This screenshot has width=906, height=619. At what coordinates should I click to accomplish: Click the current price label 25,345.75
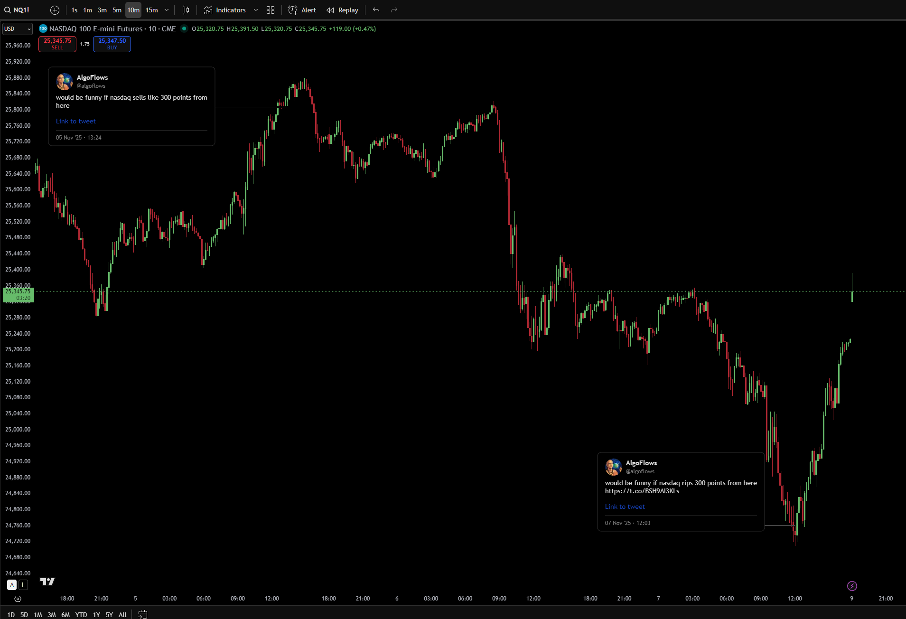click(x=18, y=295)
